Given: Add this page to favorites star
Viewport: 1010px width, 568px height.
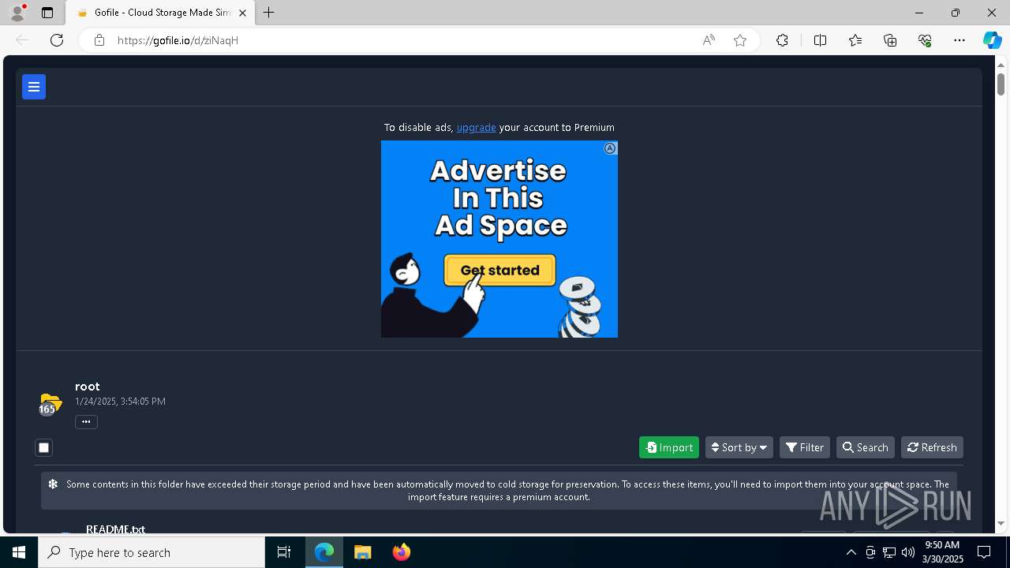Looking at the screenshot, I should coord(740,40).
